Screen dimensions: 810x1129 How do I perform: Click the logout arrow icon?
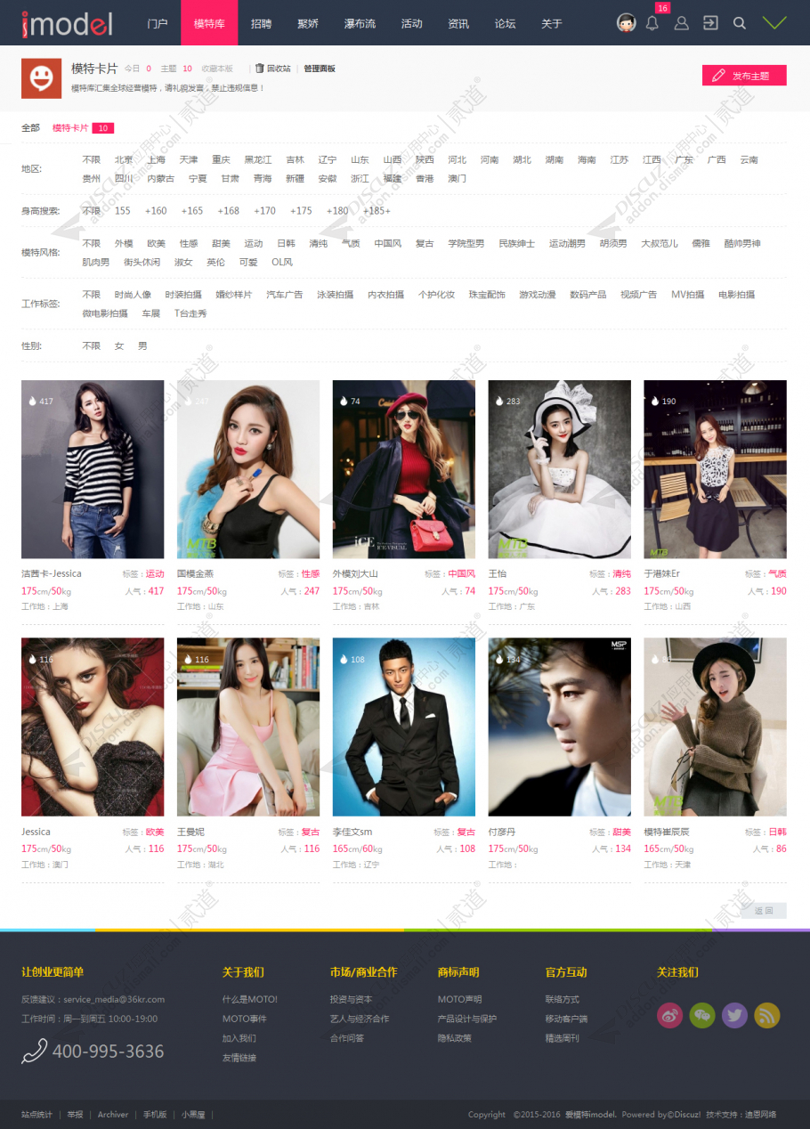(x=710, y=23)
